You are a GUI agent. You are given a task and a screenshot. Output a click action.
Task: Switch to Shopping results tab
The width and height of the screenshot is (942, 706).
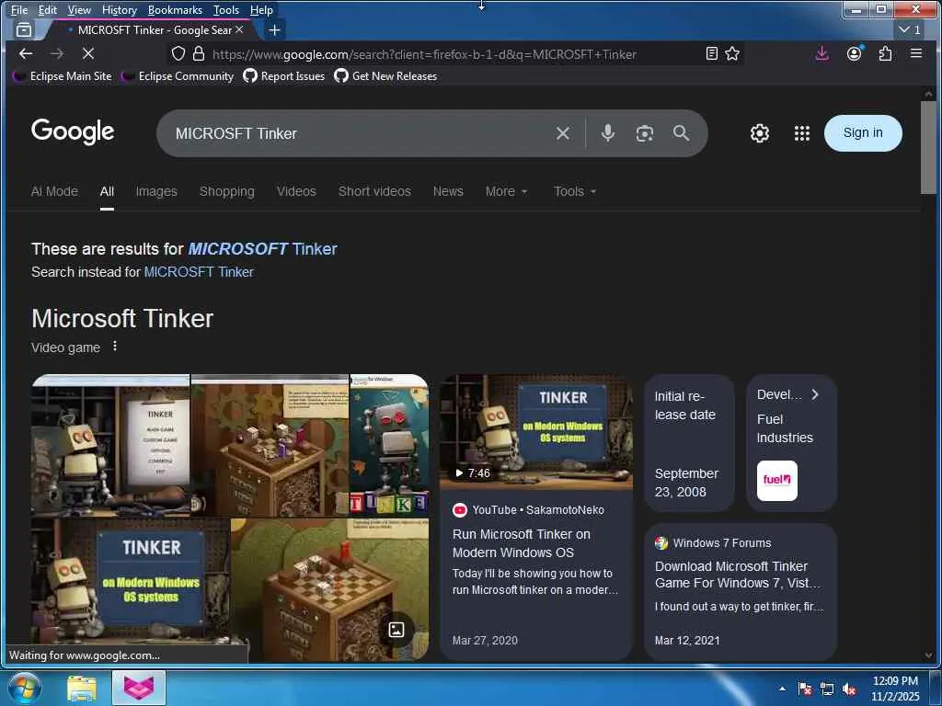point(226,191)
